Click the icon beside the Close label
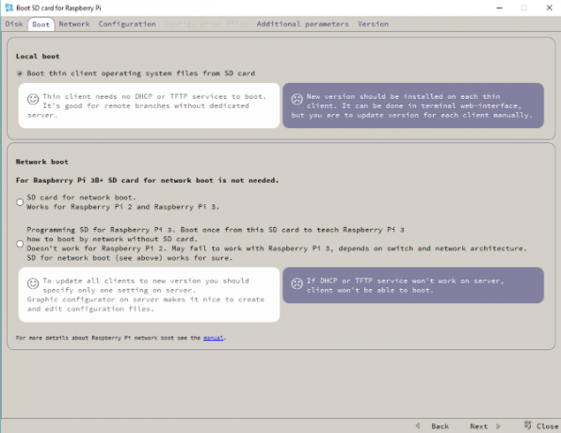 tap(528, 425)
